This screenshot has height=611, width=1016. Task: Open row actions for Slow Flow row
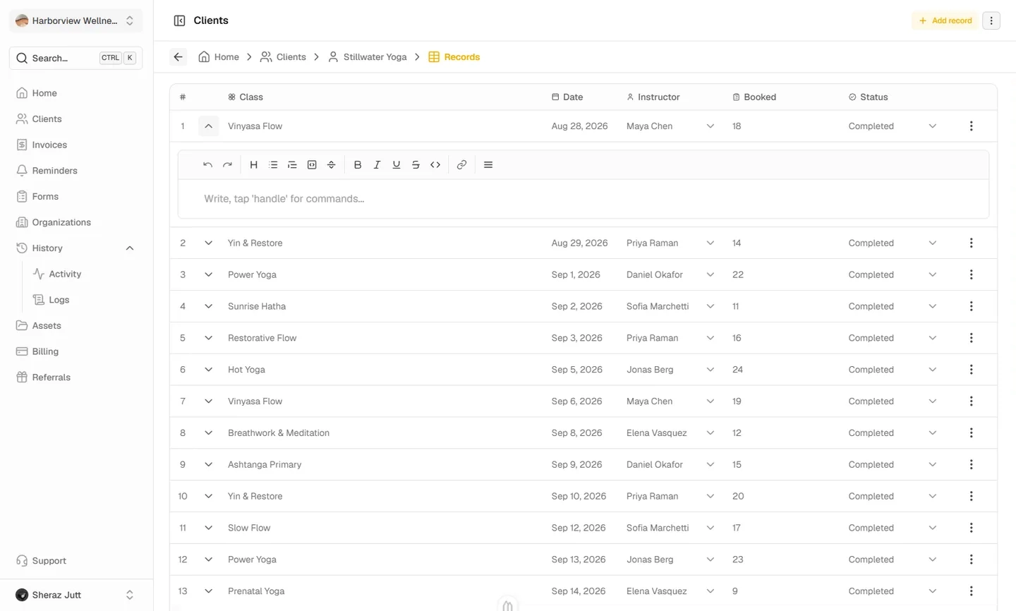tap(972, 528)
